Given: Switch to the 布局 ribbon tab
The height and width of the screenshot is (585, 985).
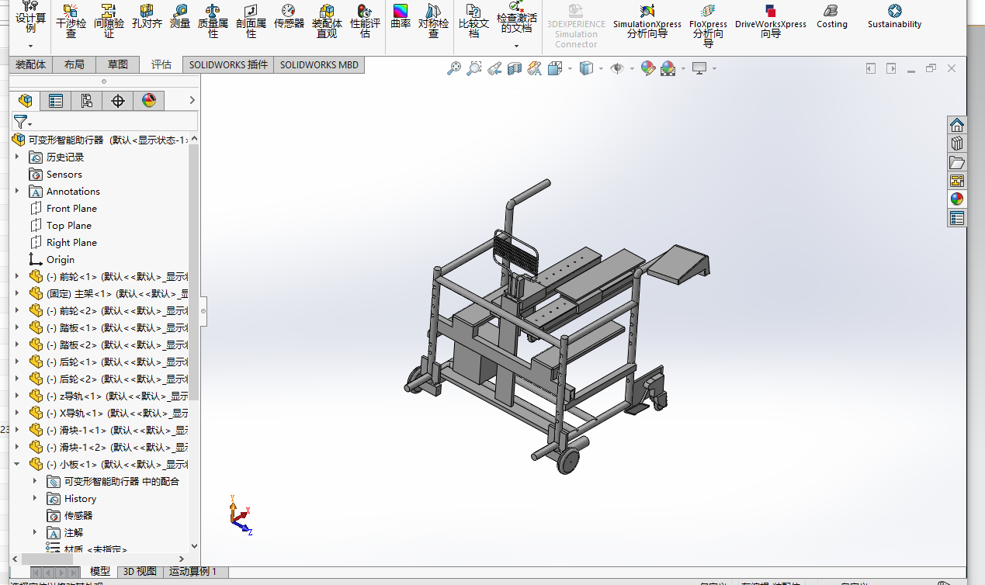Looking at the screenshot, I should coord(75,64).
